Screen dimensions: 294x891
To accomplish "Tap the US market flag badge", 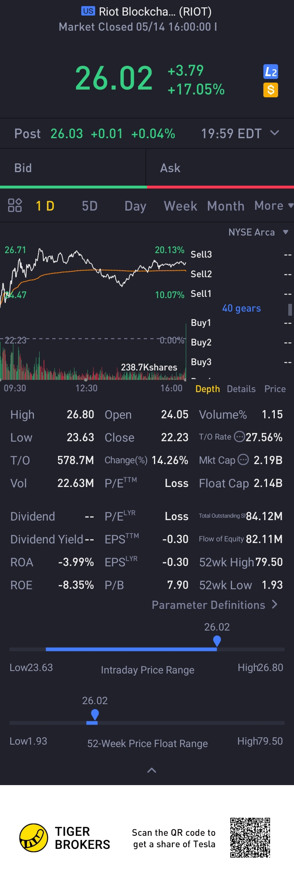I will click(88, 11).
